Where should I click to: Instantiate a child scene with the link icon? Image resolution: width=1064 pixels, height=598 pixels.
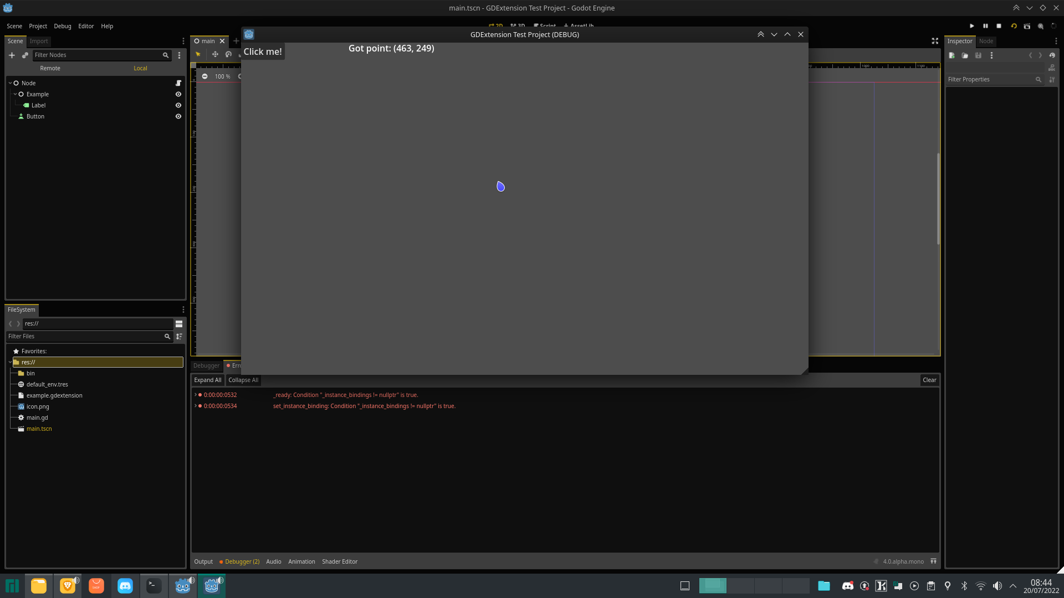(25, 55)
